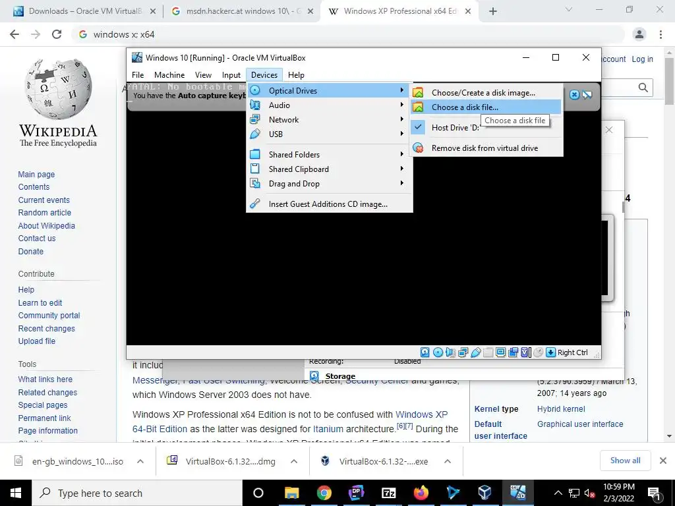Open Wikipedia Main page link
The image size is (675, 506).
37,174
